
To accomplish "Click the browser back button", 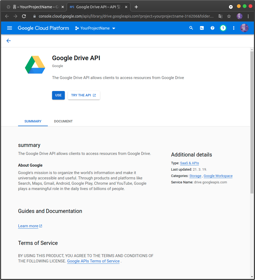I will 7,16.
